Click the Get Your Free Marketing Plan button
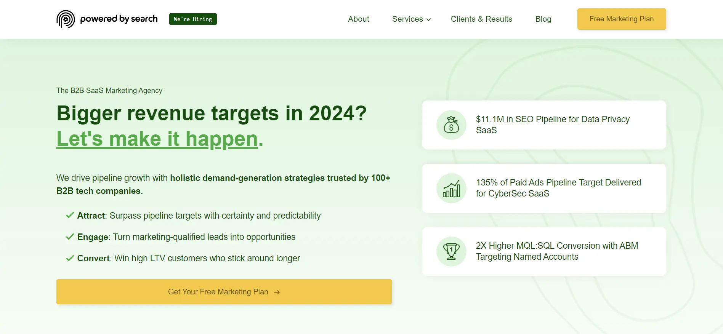The height and width of the screenshot is (334, 723). coord(224,292)
